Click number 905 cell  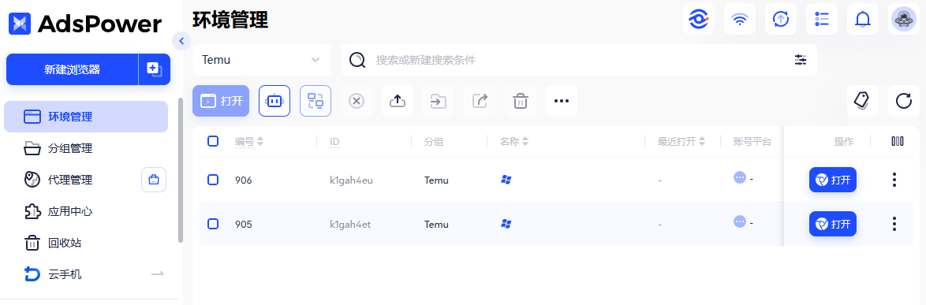click(x=243, y=225)
